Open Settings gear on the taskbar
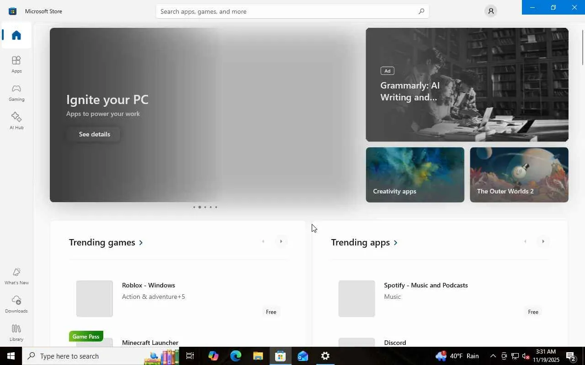Viewport: 585px width, 365px height. (325, 356)
